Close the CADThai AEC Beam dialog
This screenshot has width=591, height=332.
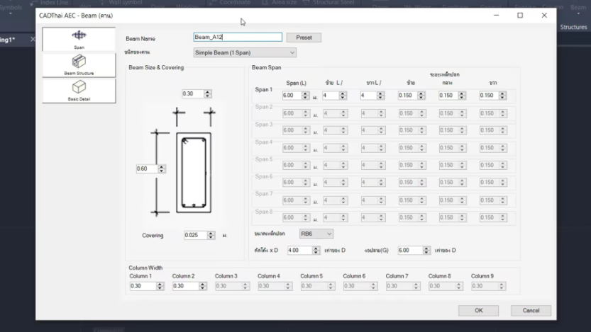point(544,15)
